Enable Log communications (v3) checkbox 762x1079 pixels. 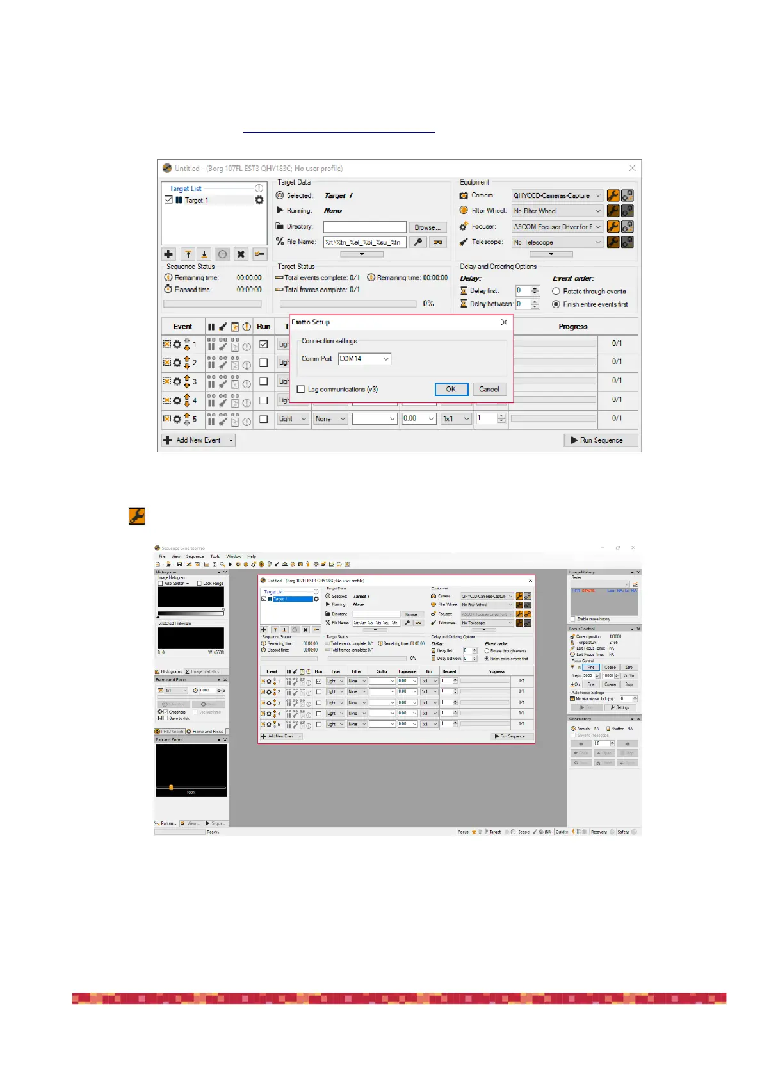pos(301,389)
